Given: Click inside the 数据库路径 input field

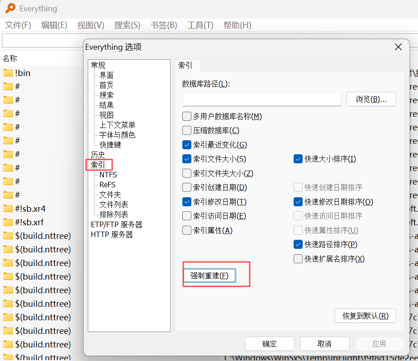Looking at the screenshot, I should click(261, 99).
